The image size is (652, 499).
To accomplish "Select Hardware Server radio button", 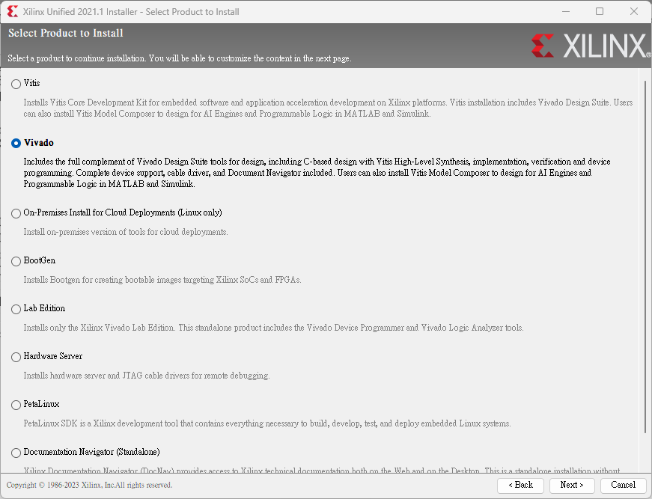I will click(16, 357).
